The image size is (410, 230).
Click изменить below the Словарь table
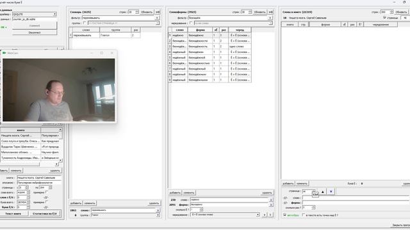pos(90,203)
